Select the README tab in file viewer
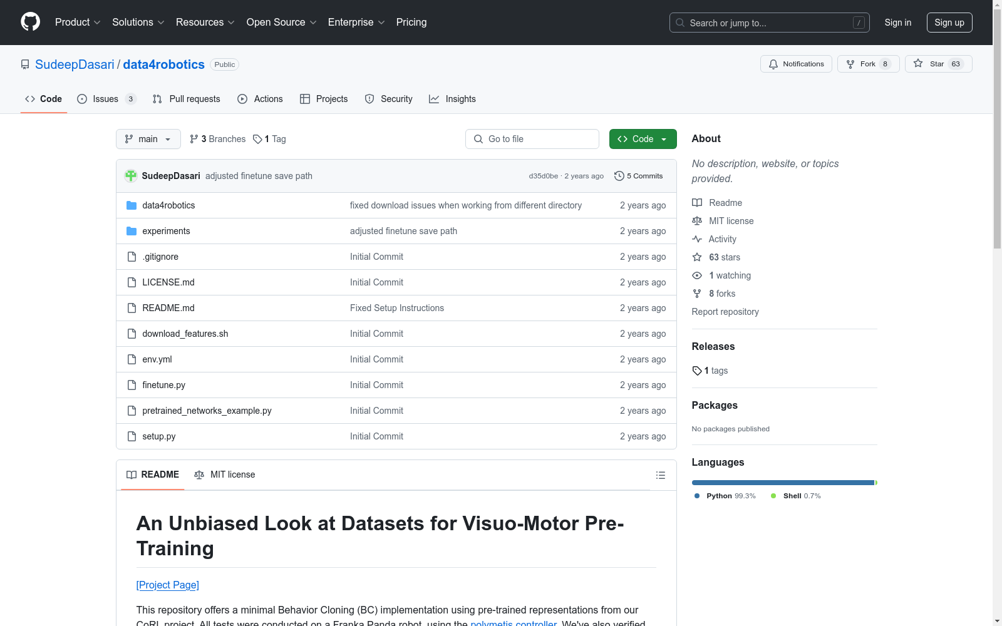Image resolution: width=1002 pixels, height=626 pixels. click(x=153, y=475)
